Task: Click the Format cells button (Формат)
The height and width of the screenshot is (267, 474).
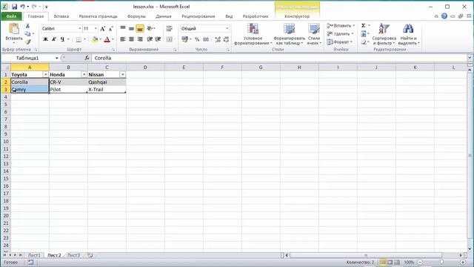Action: 339,42
